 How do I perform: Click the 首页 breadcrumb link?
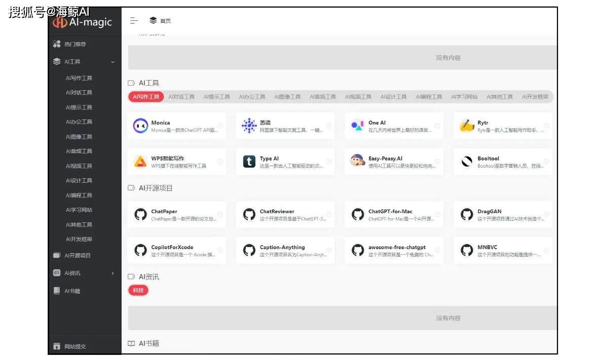click(x=166, y=21)
